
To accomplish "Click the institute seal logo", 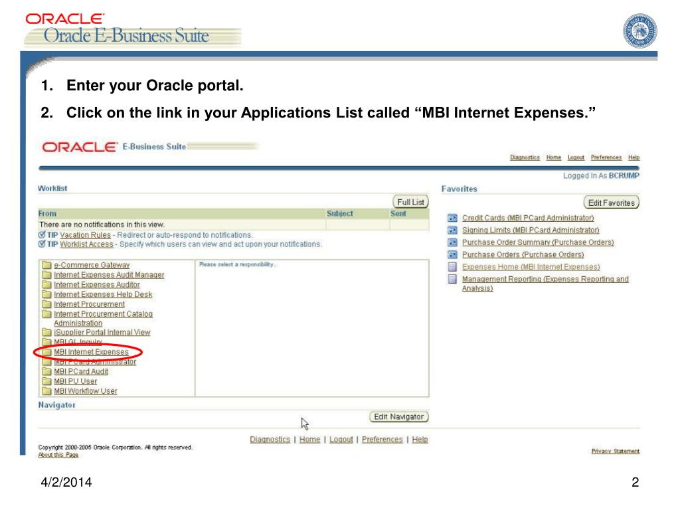I will pyautogui.click(x=639, y=31).
